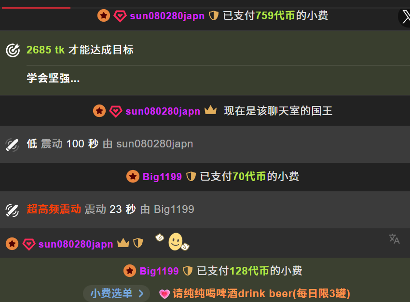Open the 小费选单 tip menu
The width and height of the screenshot is (410, 302).
click(117, 293)
